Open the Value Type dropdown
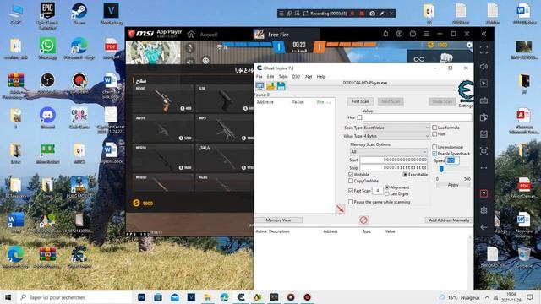This screenshot has width=541, height=304. (x=396, y=136)
